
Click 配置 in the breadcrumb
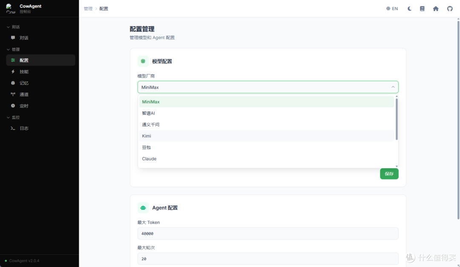coord(103,9)
